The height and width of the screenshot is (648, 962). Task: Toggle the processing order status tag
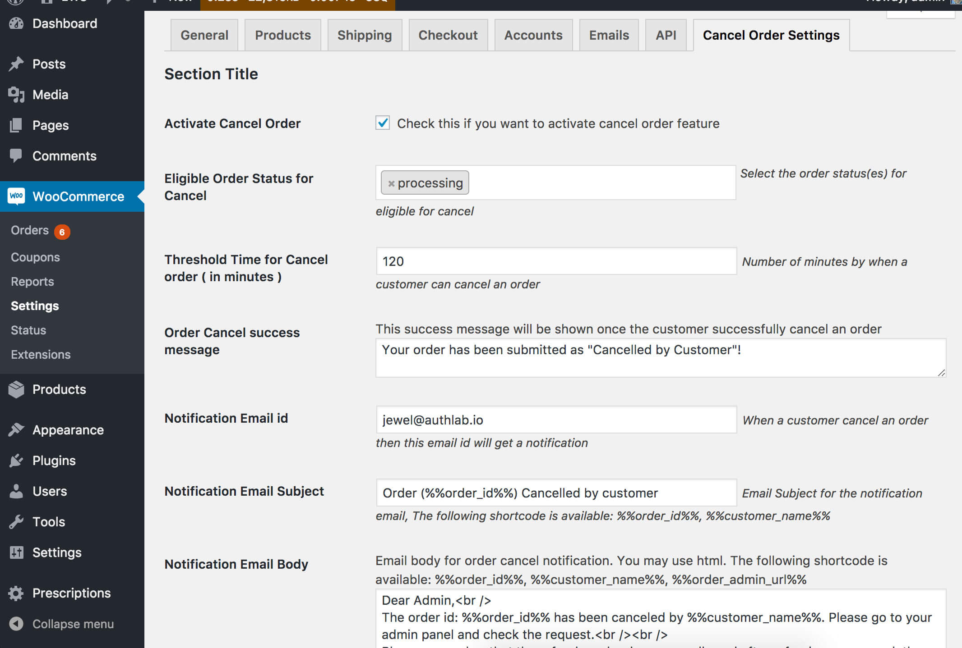pos(392,183)
